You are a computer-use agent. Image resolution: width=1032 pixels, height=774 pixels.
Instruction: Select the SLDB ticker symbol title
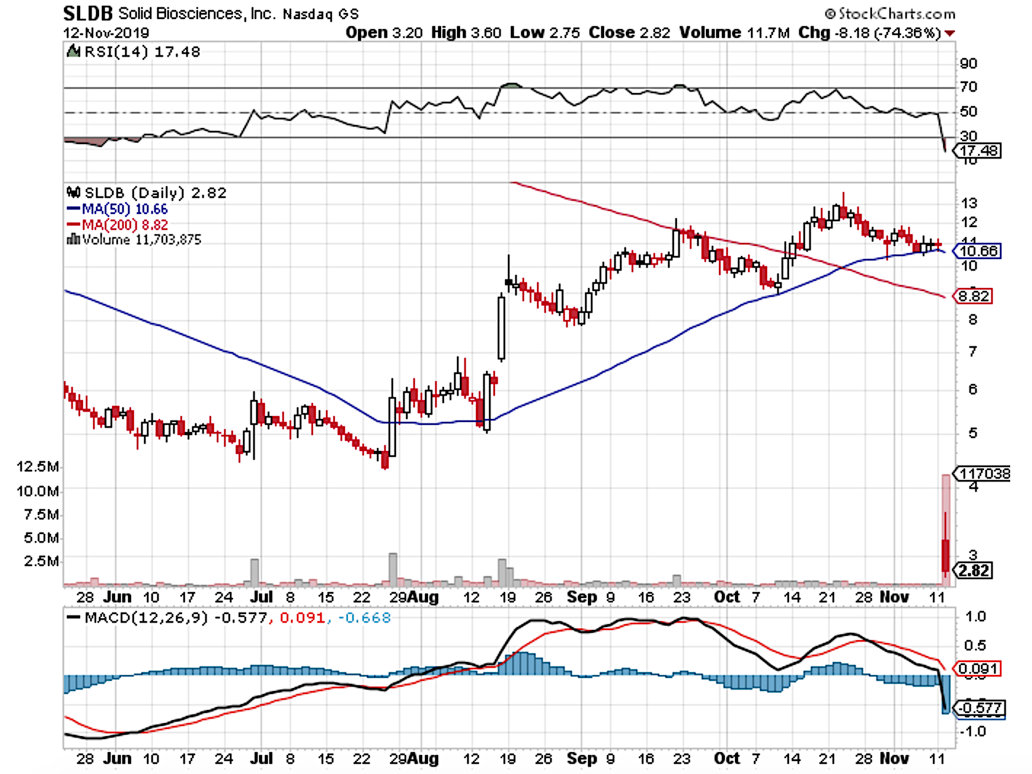tap(87, 13)
